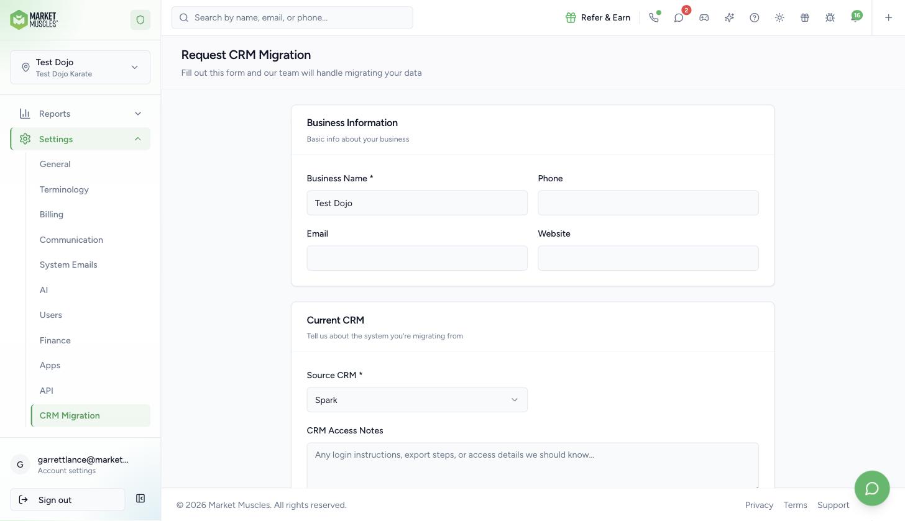The image size is (905, 521).
Task: Open Billing settings
Action: coord(52,214)
